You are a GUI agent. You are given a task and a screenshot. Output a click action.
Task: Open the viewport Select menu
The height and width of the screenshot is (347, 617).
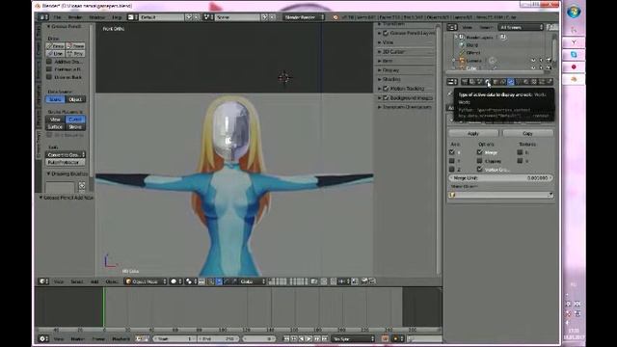pos(77,281)
